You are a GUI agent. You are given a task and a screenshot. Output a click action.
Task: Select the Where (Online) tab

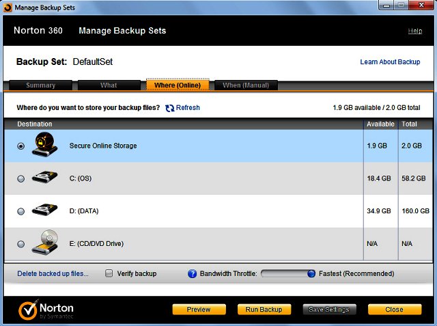(x=178, y=85)
